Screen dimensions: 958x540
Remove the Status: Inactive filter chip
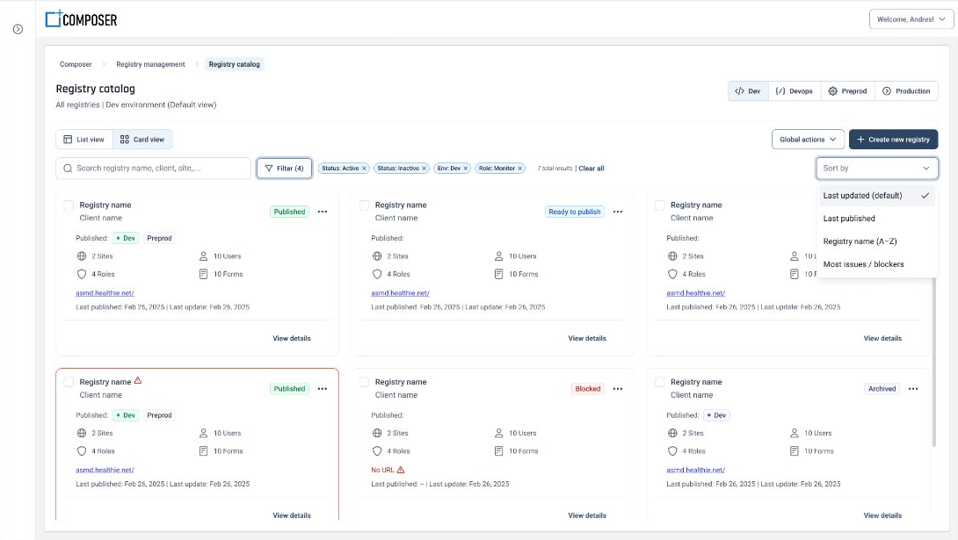(424, 169)
